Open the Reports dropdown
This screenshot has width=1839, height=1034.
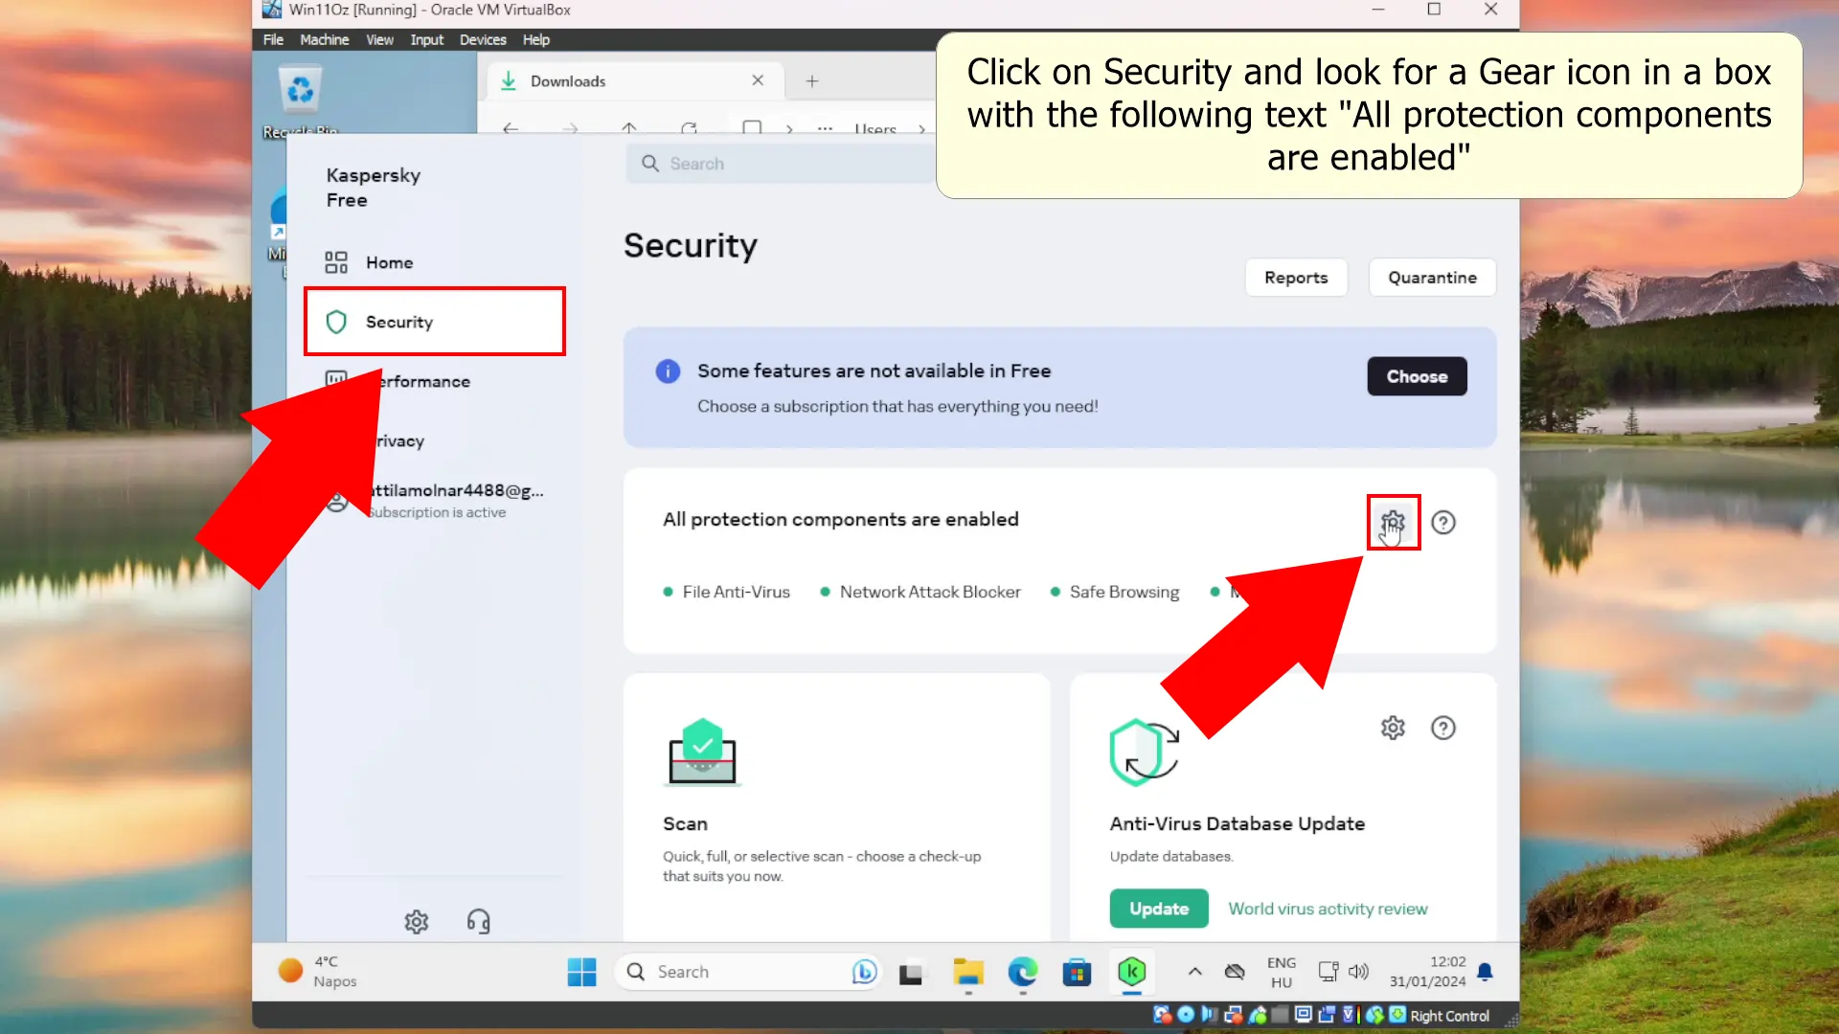coord(1296,278)
